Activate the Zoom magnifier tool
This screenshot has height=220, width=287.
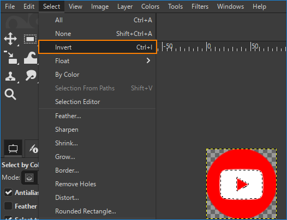10,94
